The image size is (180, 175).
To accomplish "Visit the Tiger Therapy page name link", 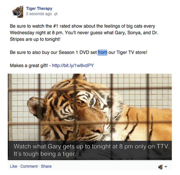I will (x=39, y=8).
